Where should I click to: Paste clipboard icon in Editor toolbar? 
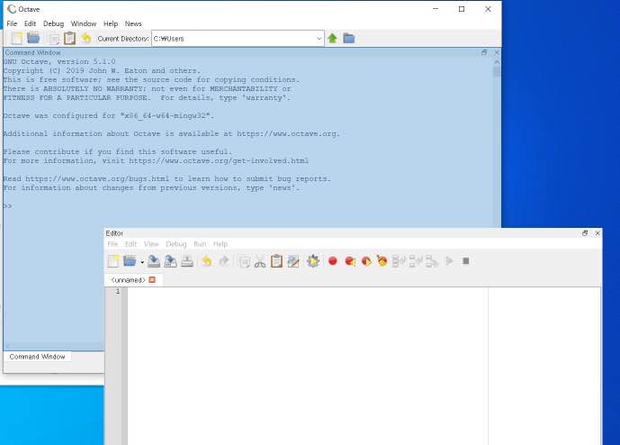click(x=276, y=261)
